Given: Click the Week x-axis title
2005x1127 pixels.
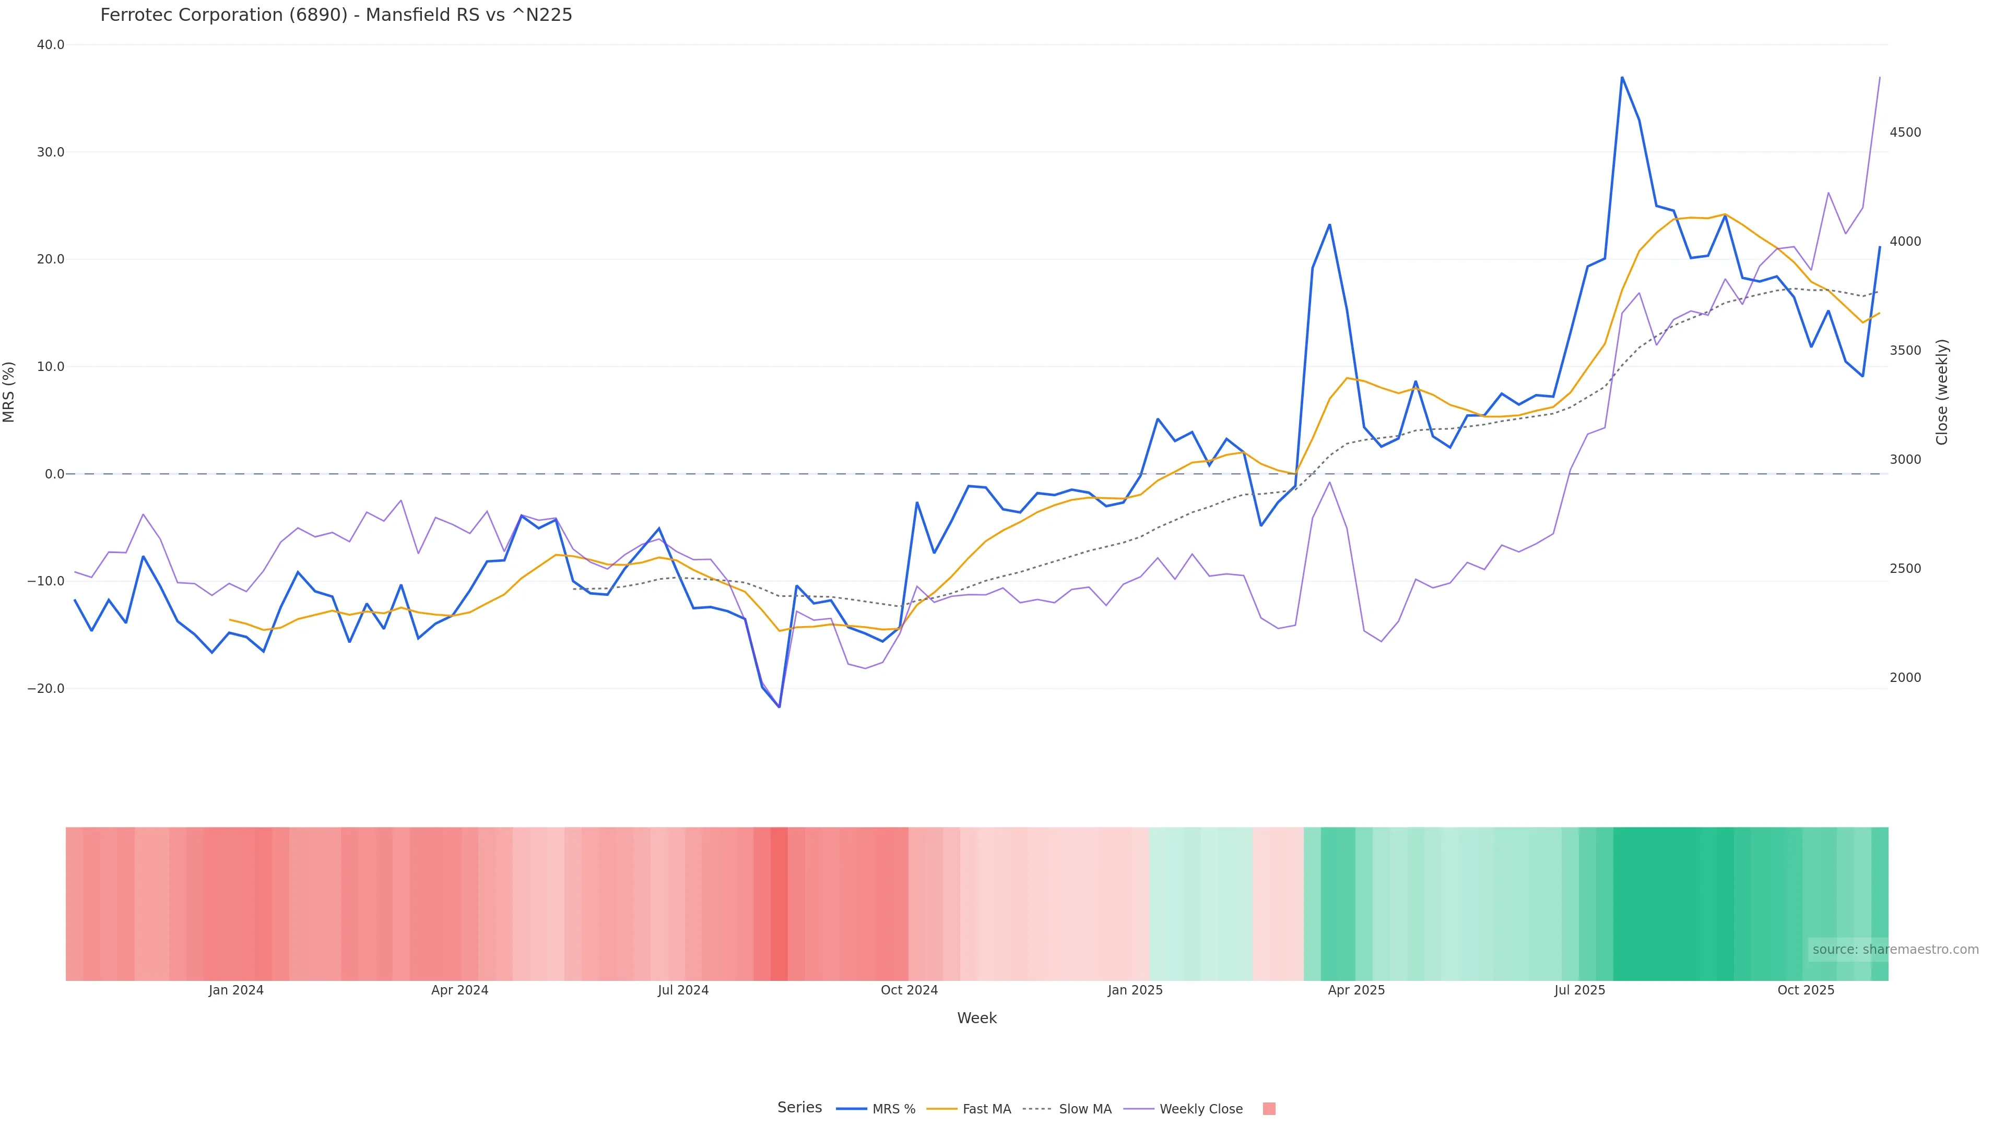Looking at the screenshot, I should (x=977, y=1019).
